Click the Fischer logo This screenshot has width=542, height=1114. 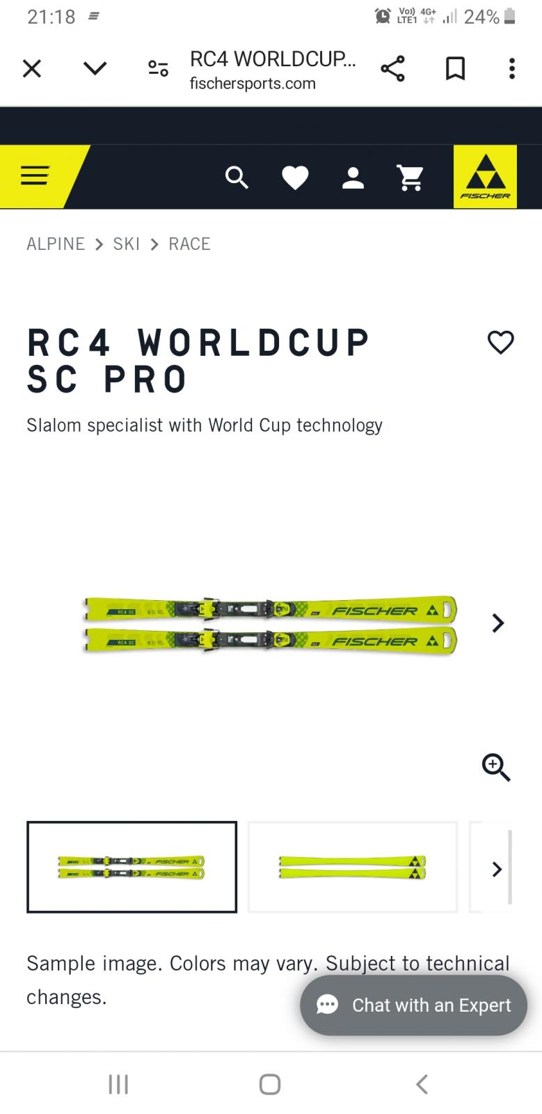pos(485,177)
